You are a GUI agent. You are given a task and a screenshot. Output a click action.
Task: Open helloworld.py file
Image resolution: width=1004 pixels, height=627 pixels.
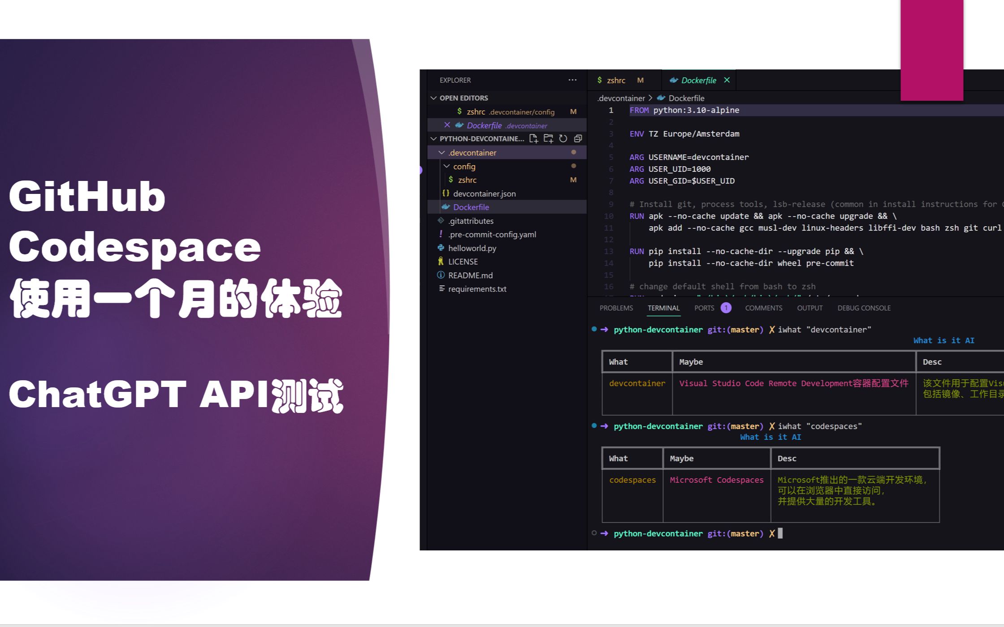(507, 248)
